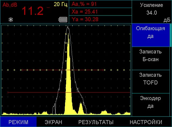This screenshot has height=127, width=172.
Task: Select the Усиление 34.0 дБ gain field
Action: (x=152, y=12)
